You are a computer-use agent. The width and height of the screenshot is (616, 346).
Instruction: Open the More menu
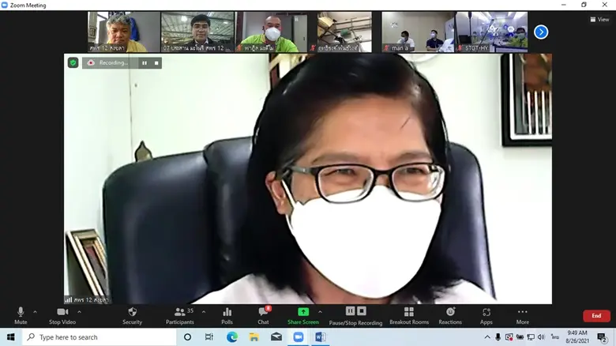coord(522,314)
